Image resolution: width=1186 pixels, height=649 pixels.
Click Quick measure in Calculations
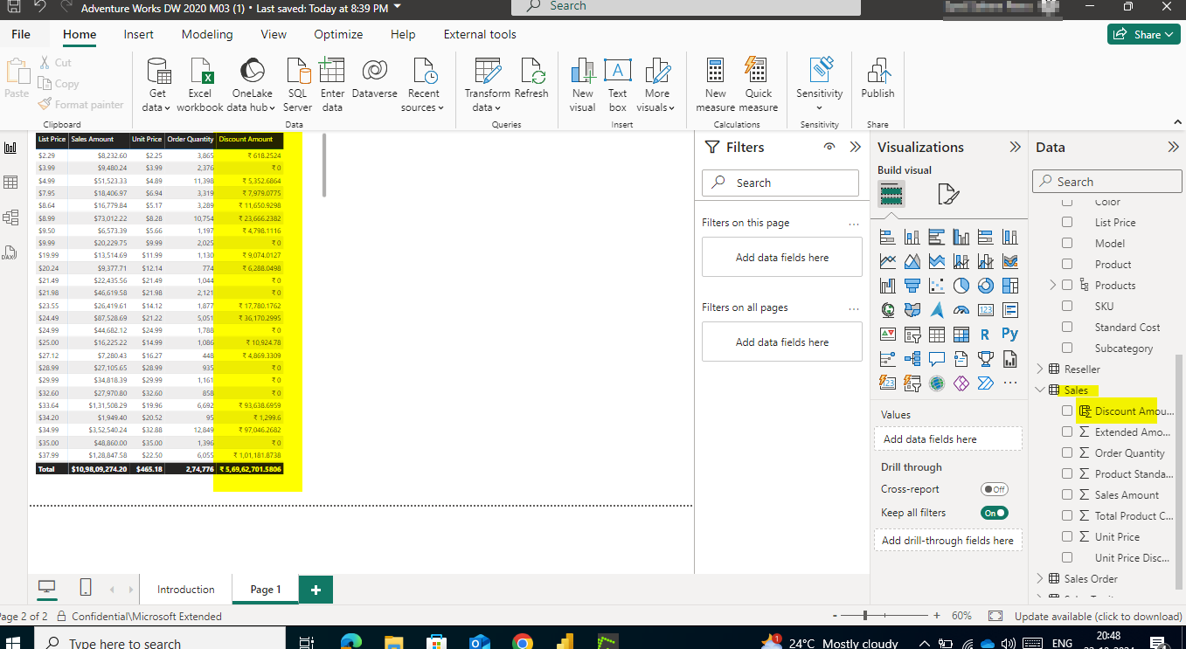758,86
